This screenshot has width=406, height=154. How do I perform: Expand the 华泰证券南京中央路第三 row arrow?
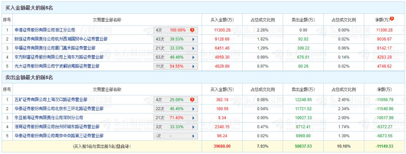193,136
